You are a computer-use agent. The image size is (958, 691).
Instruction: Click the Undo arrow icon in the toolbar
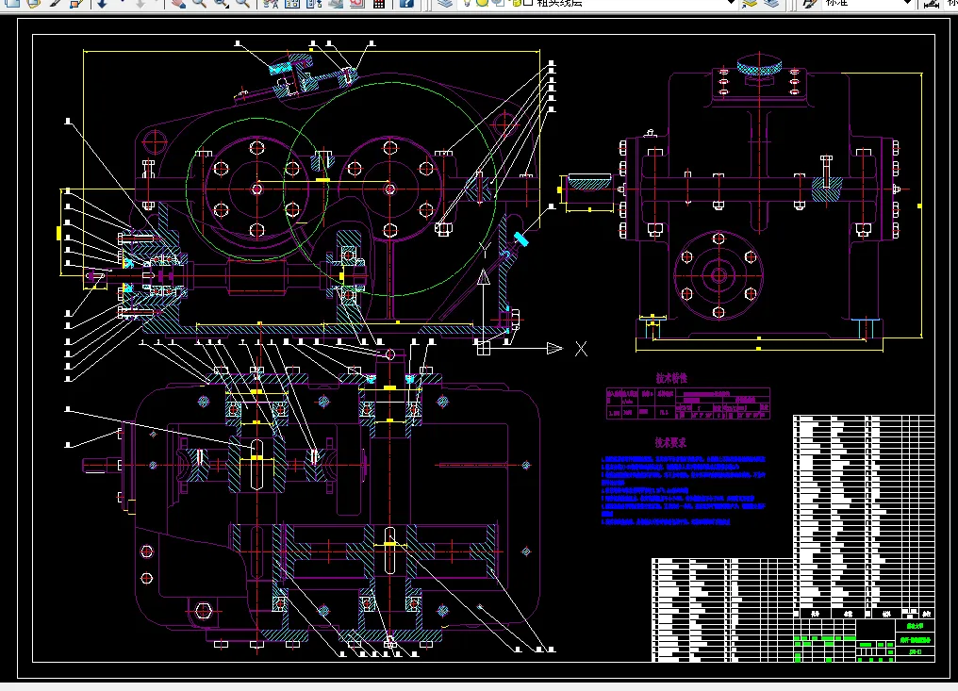102,3
